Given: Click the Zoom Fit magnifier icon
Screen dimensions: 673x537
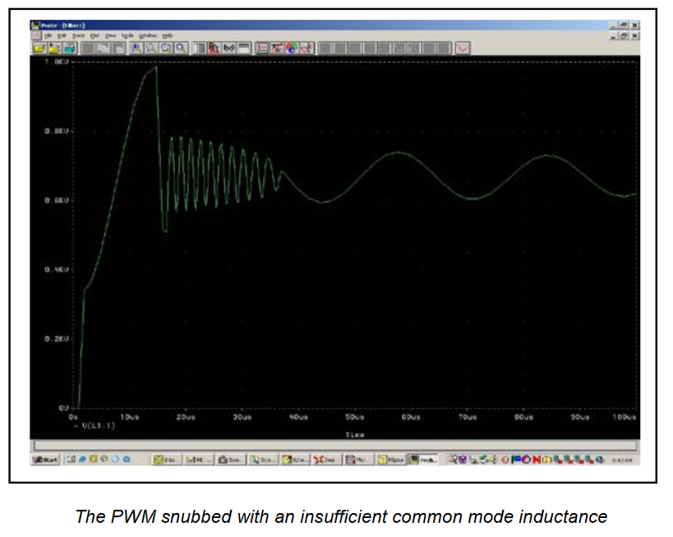Looking at the screenshot, I should tap(181, 49).
